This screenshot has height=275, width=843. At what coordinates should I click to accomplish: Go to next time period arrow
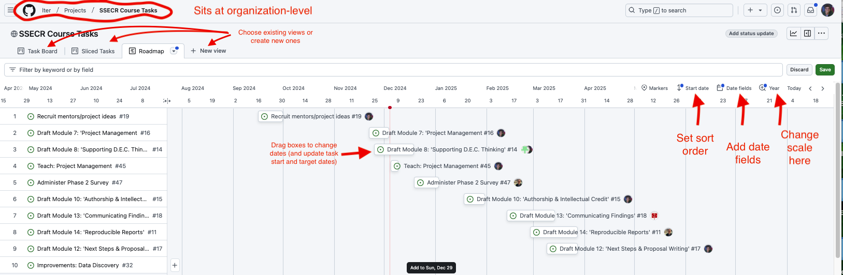822,88
